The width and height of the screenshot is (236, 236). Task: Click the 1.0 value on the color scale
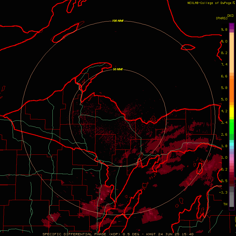(x=224, y=158)
